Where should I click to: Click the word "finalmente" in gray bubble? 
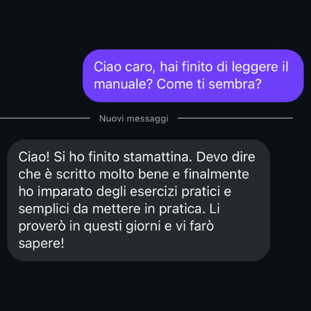[216, 174]
